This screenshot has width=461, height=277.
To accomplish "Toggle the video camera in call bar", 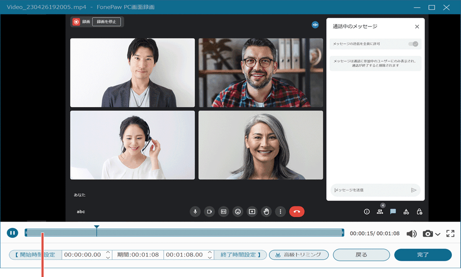I will click(209, 212).
